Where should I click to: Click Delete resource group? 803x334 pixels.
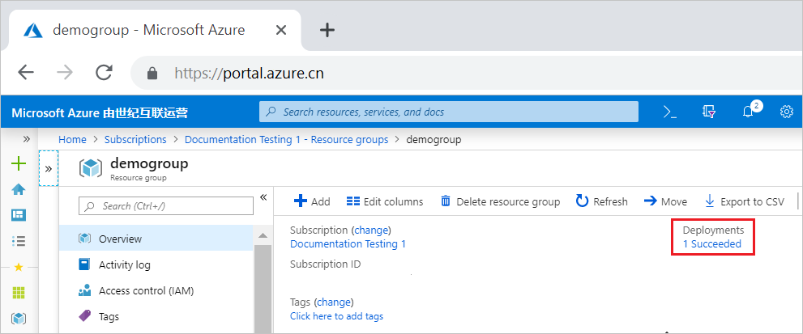coord(500,201)
